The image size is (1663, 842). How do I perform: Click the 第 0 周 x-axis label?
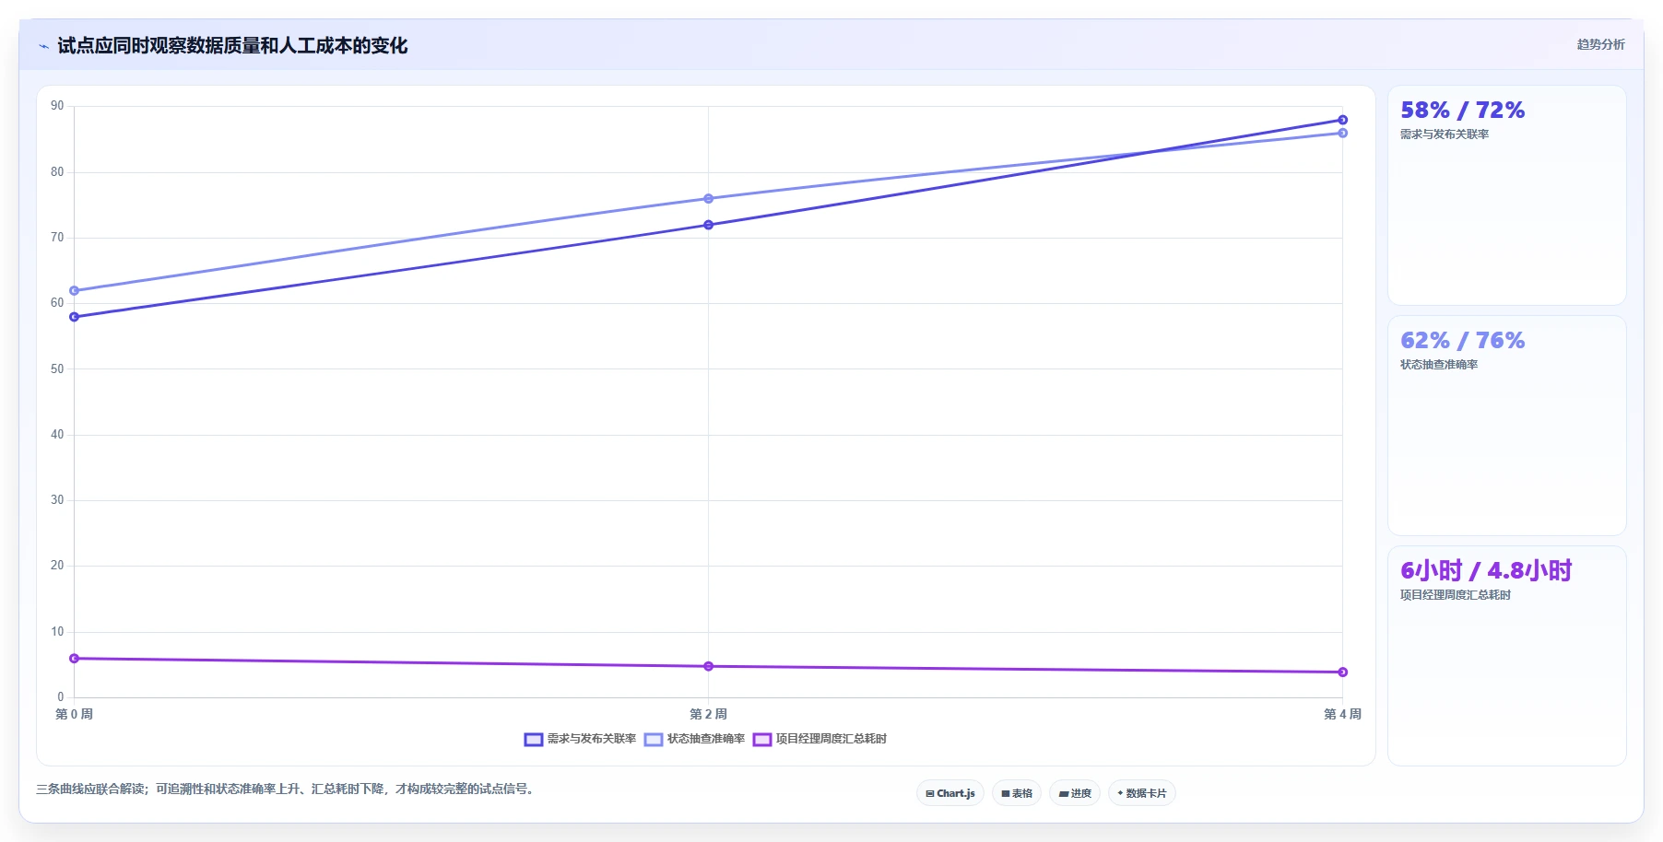[x=74, y=714]
